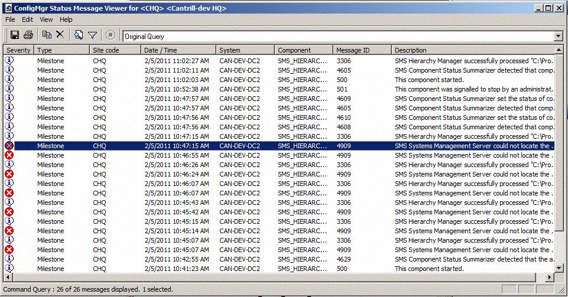Sort by the Message ID column header

tap(362, 50)
